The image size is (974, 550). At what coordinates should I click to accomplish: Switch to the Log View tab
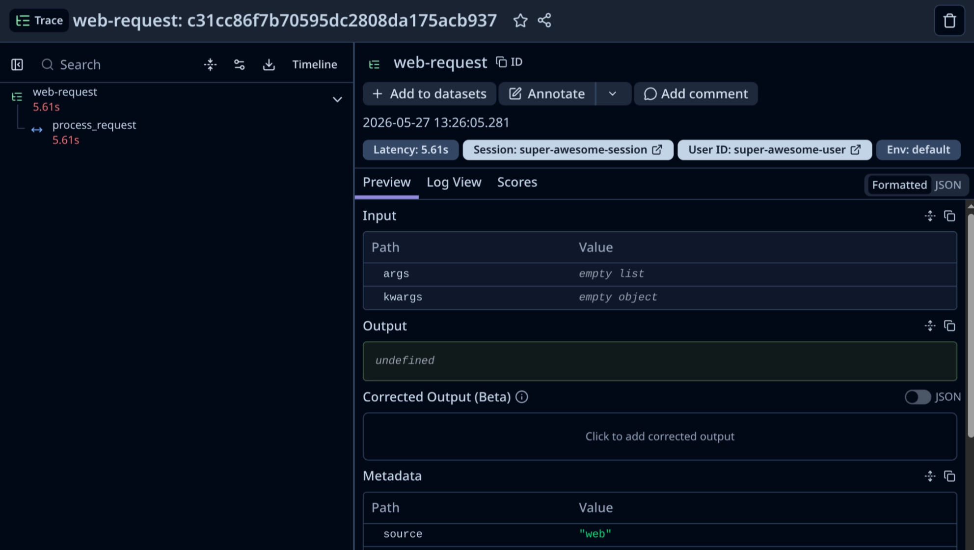pos(454,182)
